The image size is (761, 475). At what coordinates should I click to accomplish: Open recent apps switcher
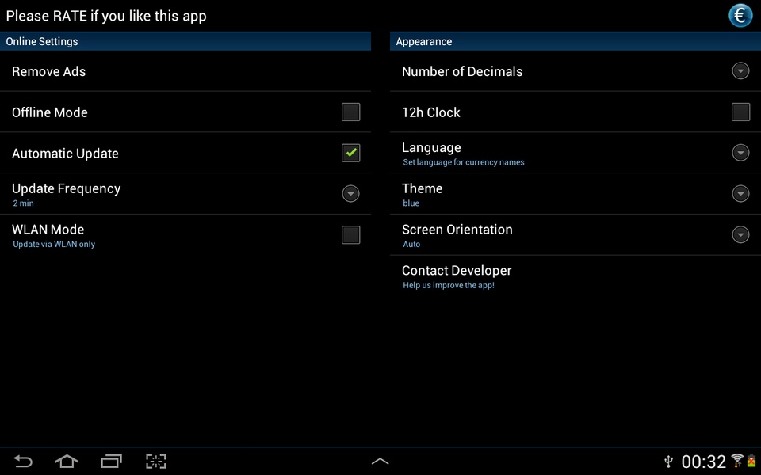click(111, 461)
